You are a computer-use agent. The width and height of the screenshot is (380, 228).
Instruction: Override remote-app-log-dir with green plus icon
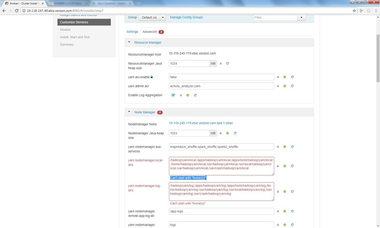[x=285, y=211]
